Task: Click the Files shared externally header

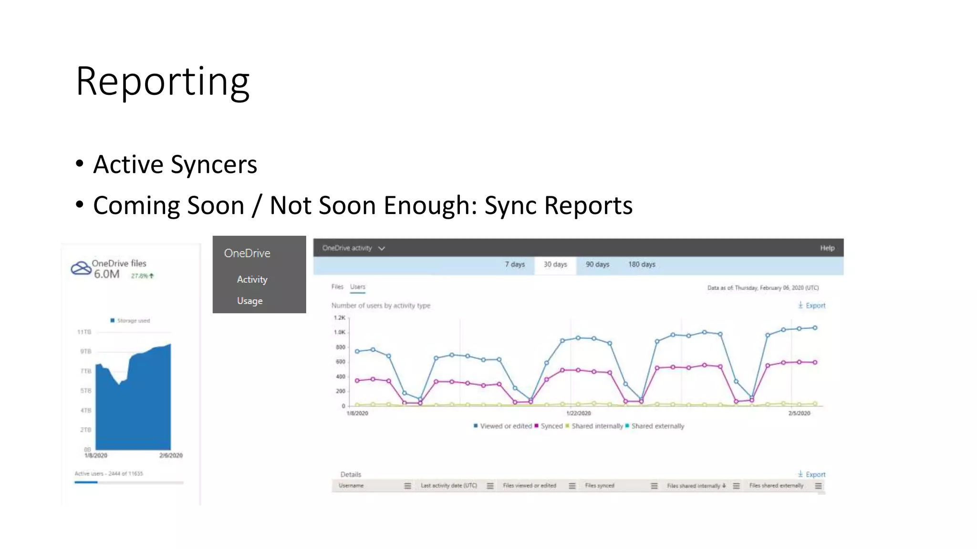Action: pos(776,486)
